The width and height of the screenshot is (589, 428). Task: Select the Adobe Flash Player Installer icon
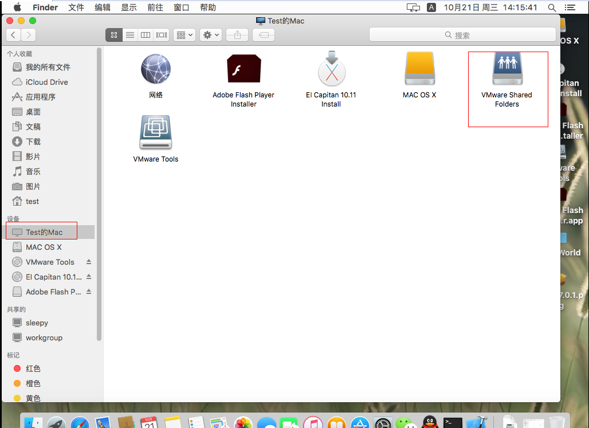coord(244,69)
